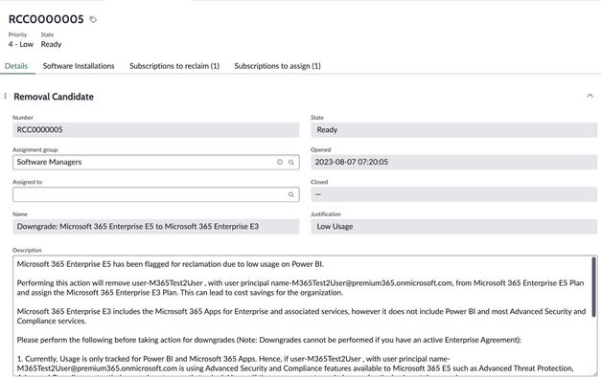Collapse the Removal Candidate section chevron
Viewport: 601px width, 378px height.
point(589,96)
